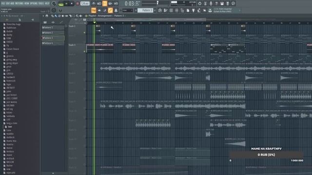Select Pattern 1 in picker
The height and width of the screenshot is (175, 312).
coord(53,28)
